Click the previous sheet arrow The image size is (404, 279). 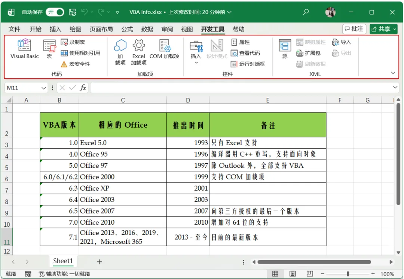point(13,262)
